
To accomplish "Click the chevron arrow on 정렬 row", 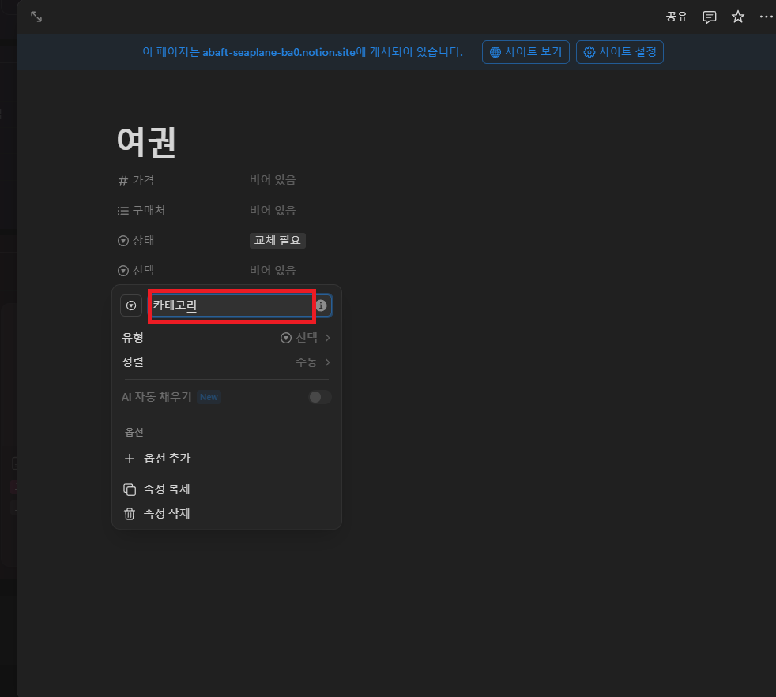I will [x=328, y=362].
